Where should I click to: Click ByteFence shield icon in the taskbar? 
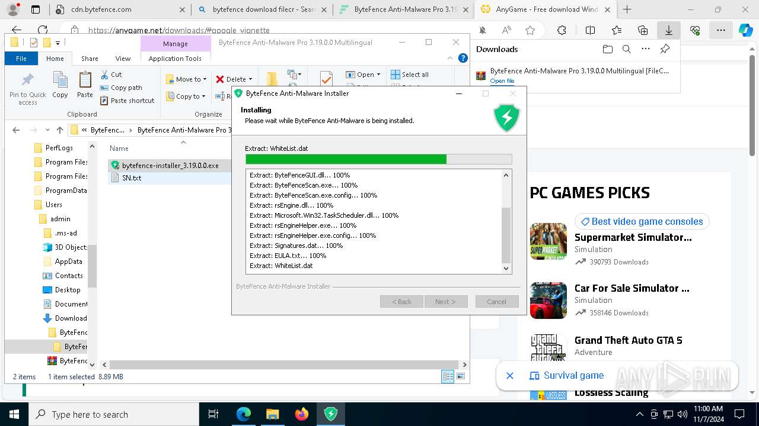pyautogui.click(x=331, y=414)
